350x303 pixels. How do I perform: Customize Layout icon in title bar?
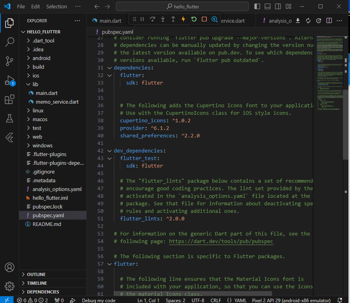tap(288, 6)
